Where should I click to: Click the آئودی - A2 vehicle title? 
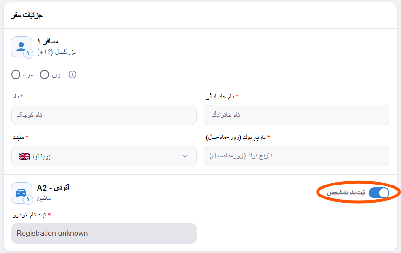[x=53, y=188]
